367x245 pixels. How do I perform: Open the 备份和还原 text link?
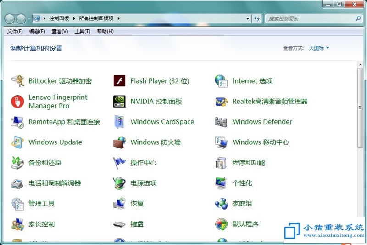pyautogui.click(x=44, y=163)
